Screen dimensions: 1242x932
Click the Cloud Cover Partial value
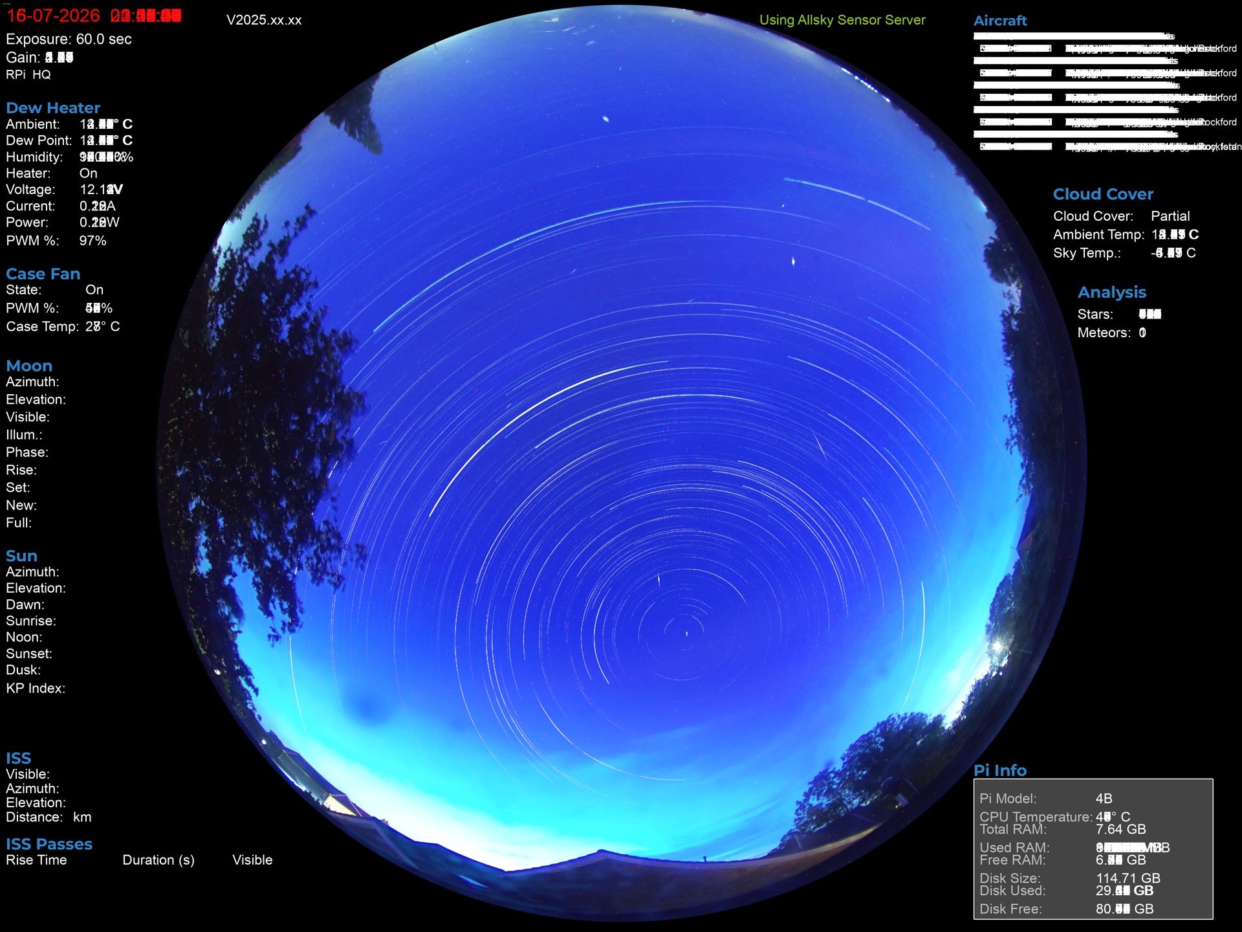point(1170,216)
